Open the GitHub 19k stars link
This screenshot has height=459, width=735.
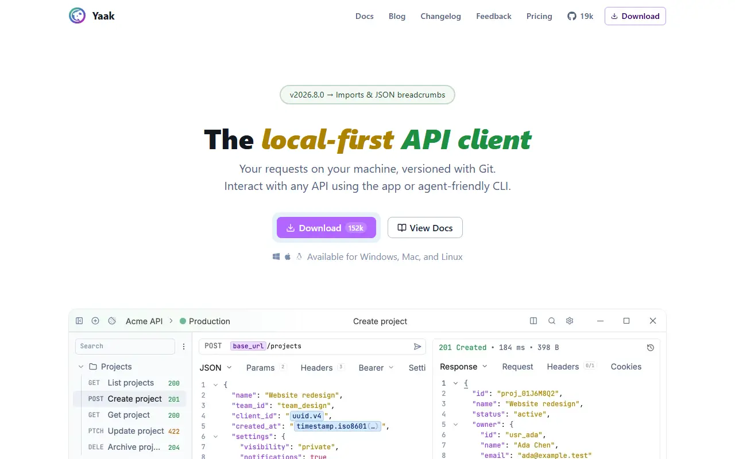(580, 16)
